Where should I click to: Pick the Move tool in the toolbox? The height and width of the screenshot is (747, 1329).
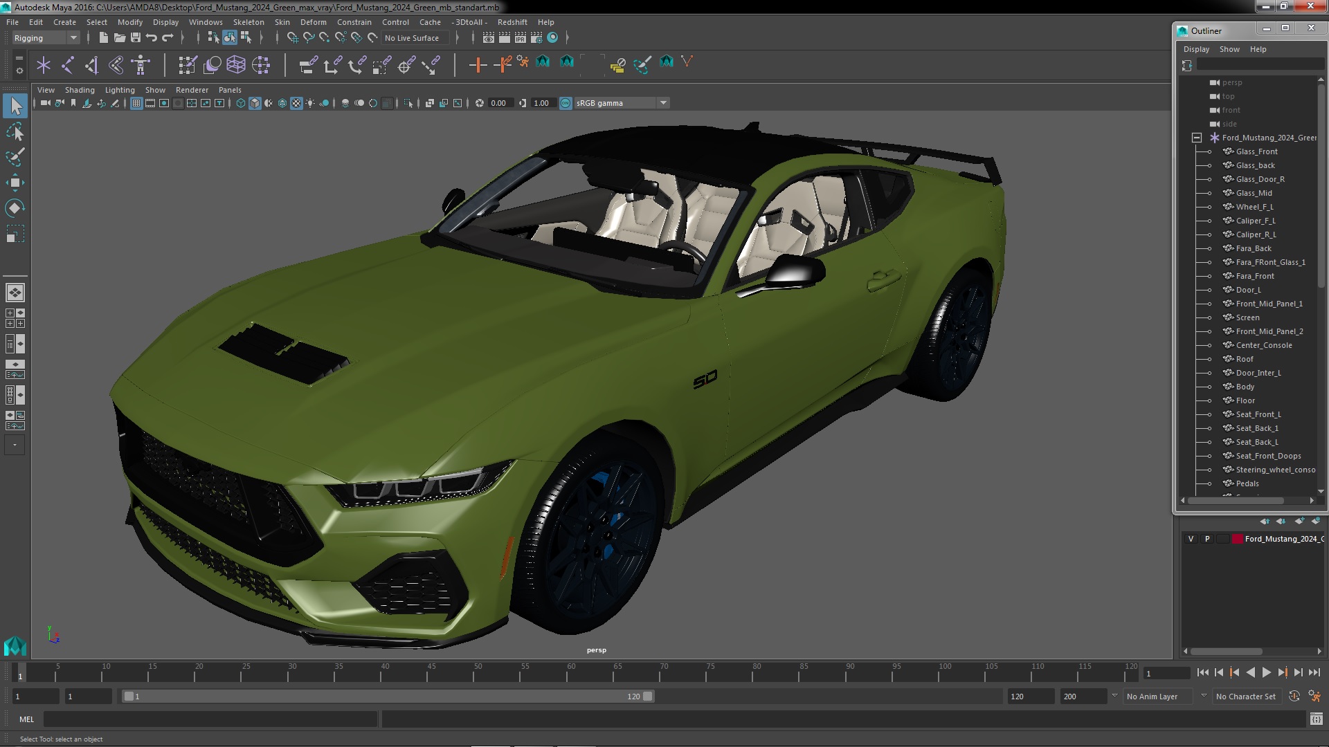[15, 183]
